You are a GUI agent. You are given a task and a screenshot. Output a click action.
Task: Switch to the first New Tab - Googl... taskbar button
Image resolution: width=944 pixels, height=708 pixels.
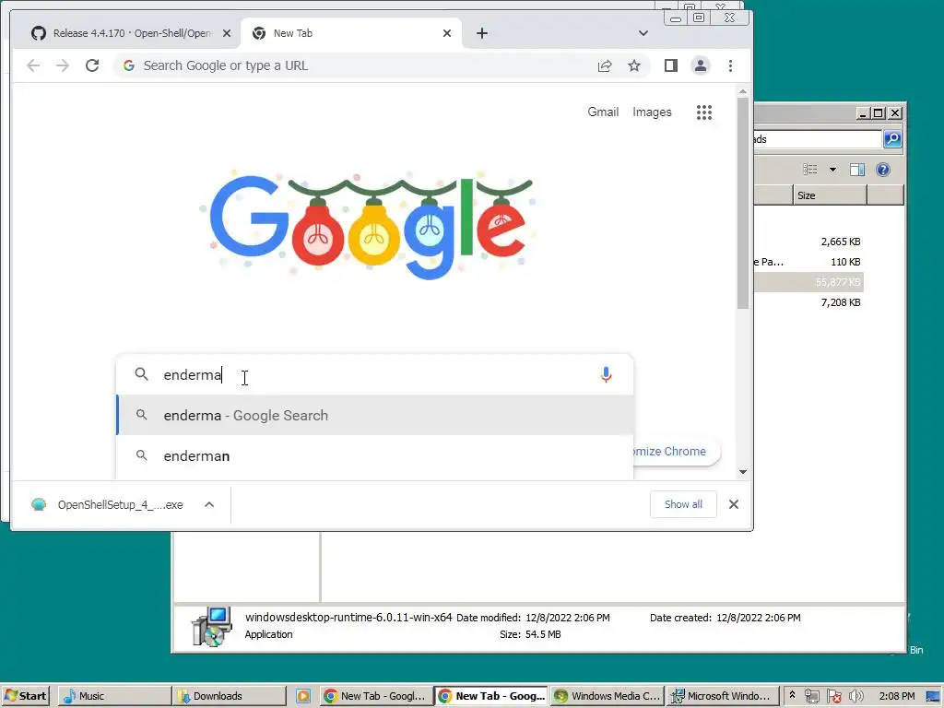coord(376,696)
